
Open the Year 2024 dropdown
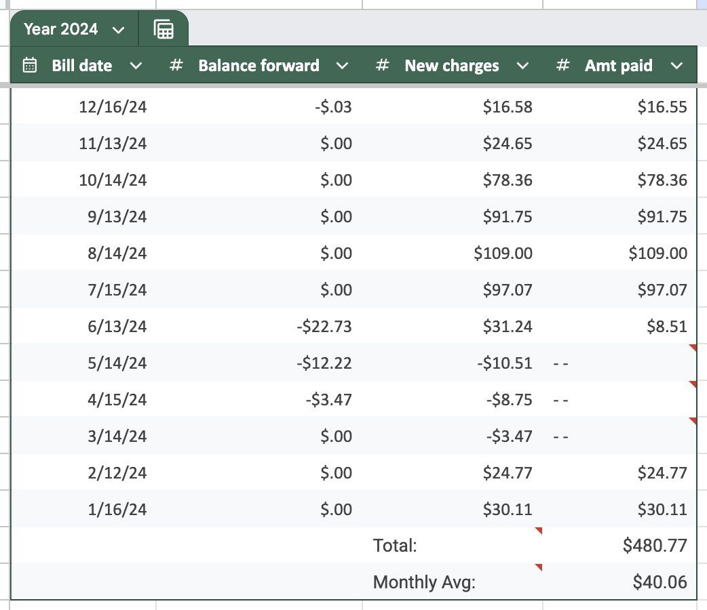117,29
